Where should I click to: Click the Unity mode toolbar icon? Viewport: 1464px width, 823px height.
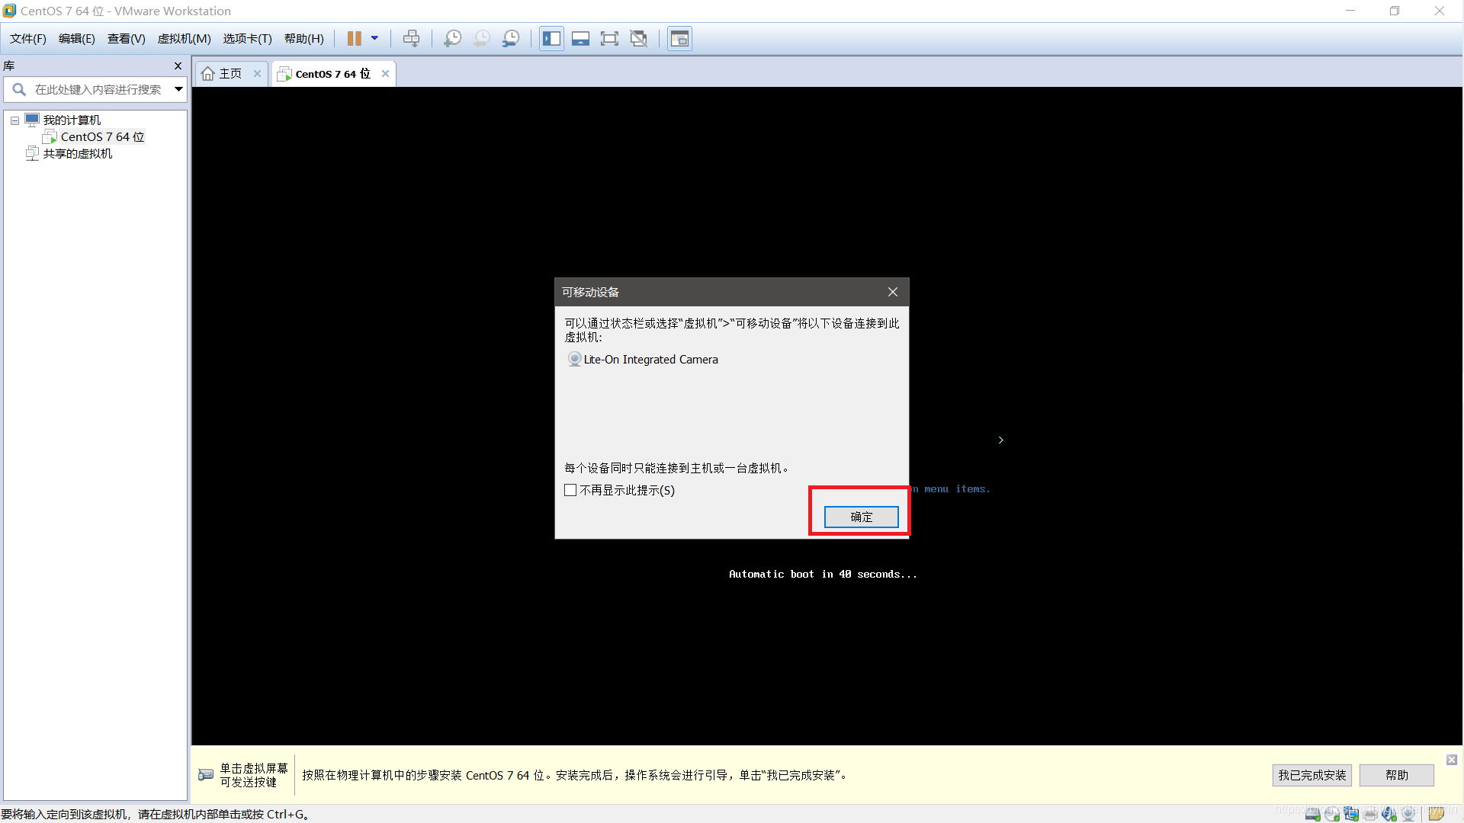pyautogui.click(x=639, y=39)
